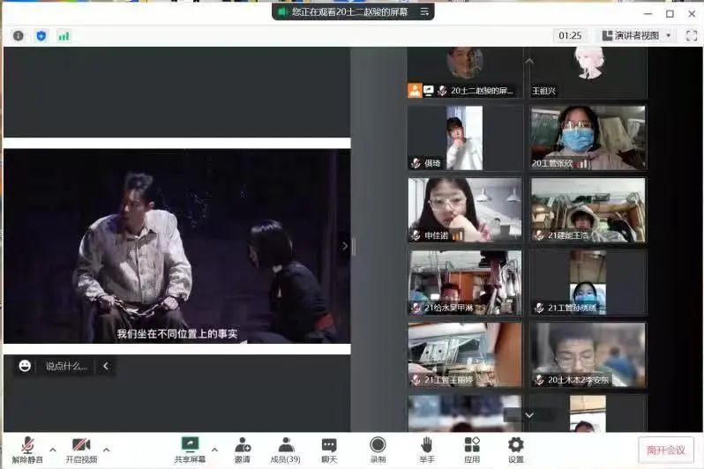The width and height of the screenshot is (704, 469).
Task: Click the muted mic icon on 申佳诺's tile
Action: [x=416, y=235]
